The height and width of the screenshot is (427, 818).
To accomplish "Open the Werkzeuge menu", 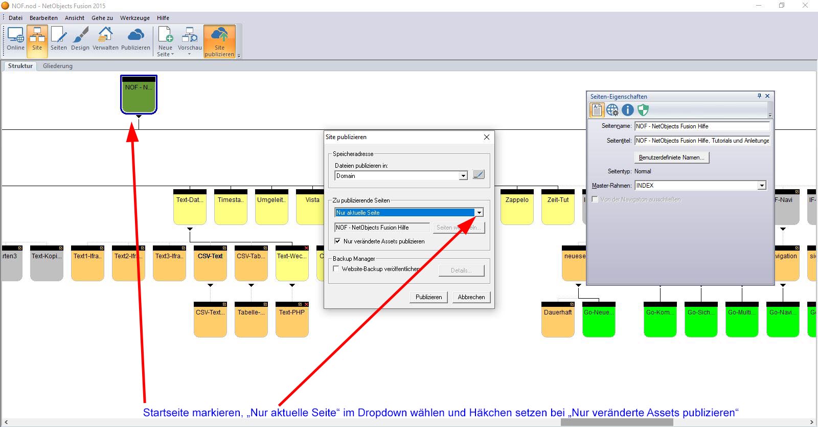I will [135, 18].
